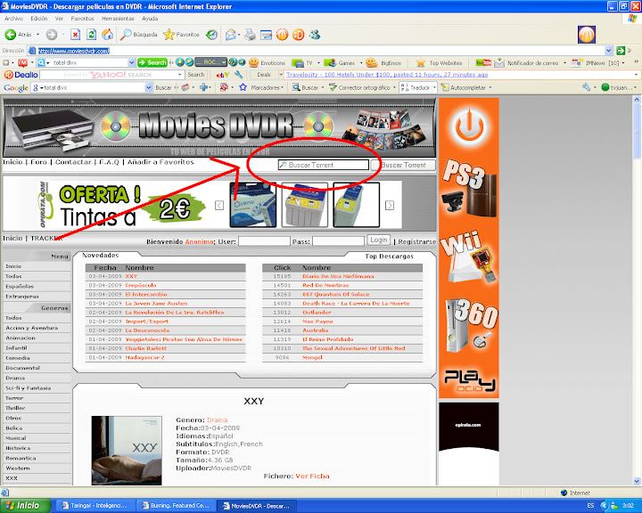Click the wrench icon beside the eBay icon
Image resolution: width=642 pixels, height=513 pixels.
[x=239, y=75]
